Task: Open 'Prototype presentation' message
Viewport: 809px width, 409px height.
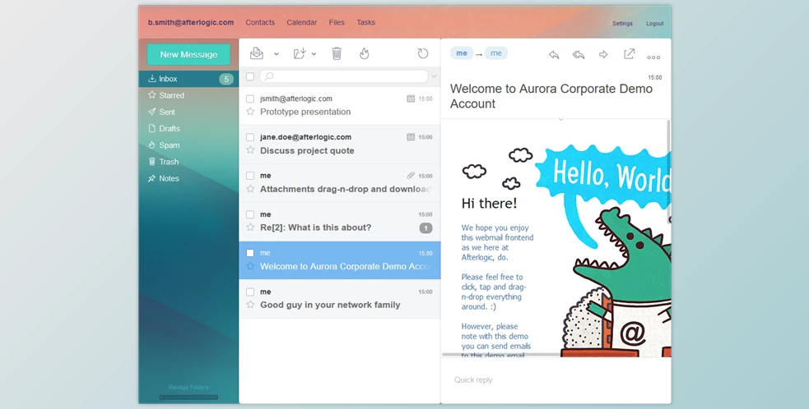Action: click(x=340, y=106)
